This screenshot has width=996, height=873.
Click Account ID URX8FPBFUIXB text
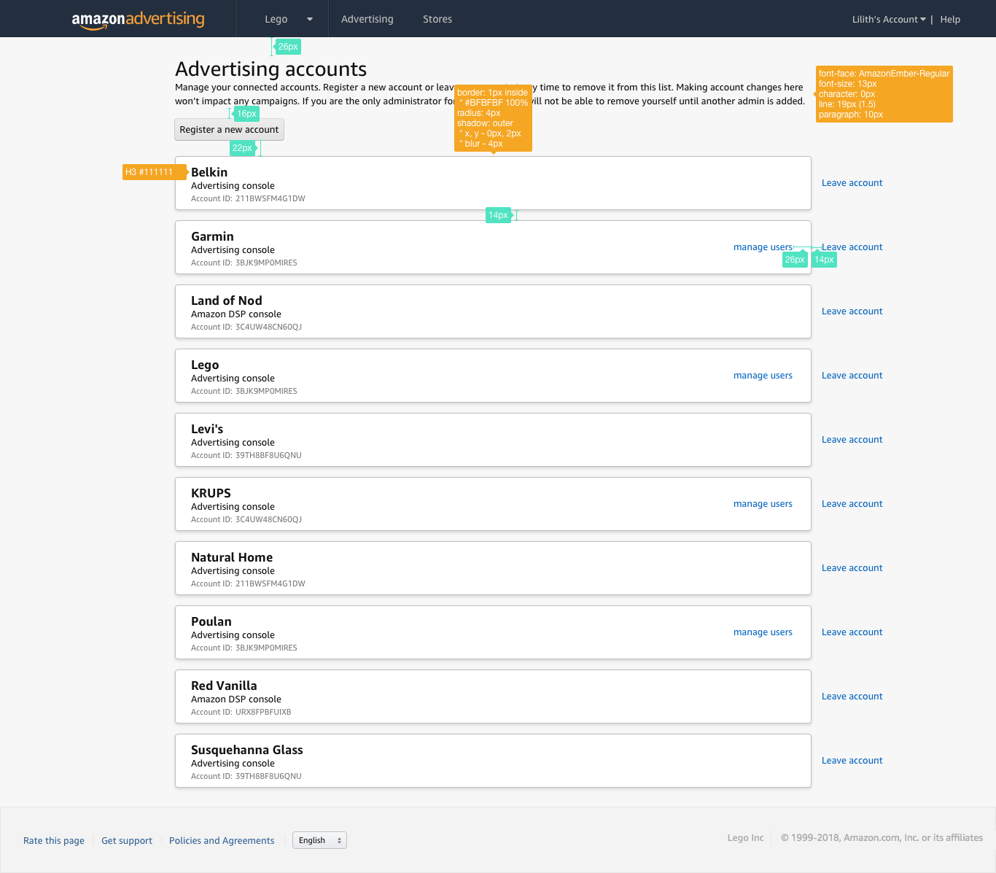point(241,712)
